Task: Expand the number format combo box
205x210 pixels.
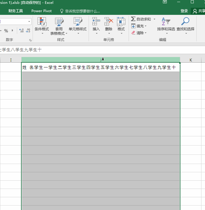Action: pyautogui.click(x=29, y=22)
